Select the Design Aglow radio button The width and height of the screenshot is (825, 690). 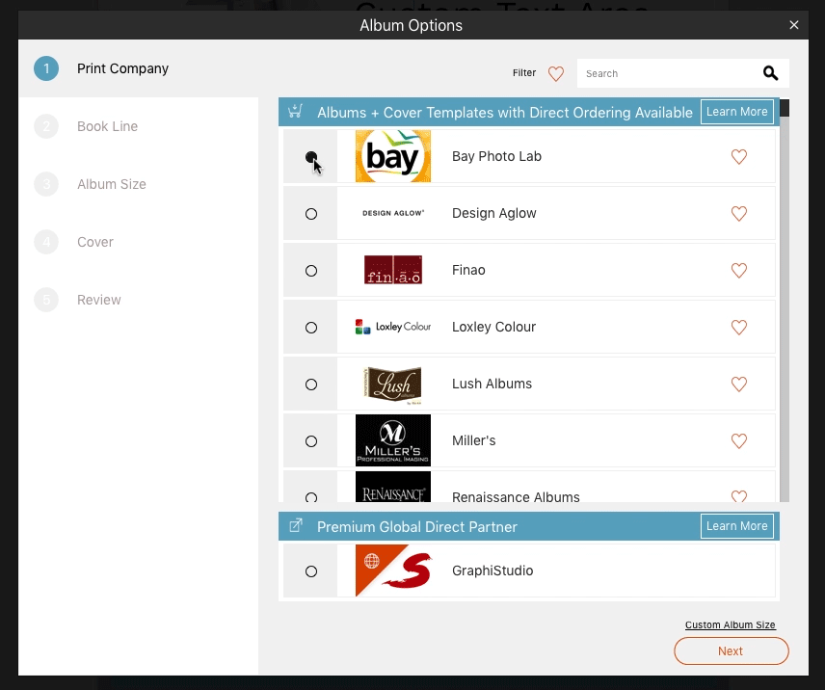point(311,214)
